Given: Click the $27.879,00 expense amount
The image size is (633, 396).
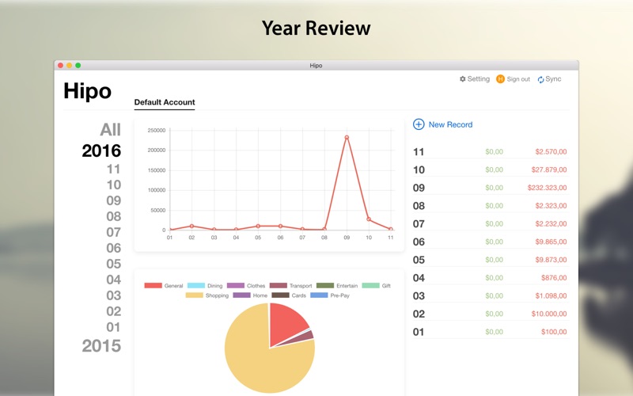Looking at the screenshot, I should (x=549, y=169).
